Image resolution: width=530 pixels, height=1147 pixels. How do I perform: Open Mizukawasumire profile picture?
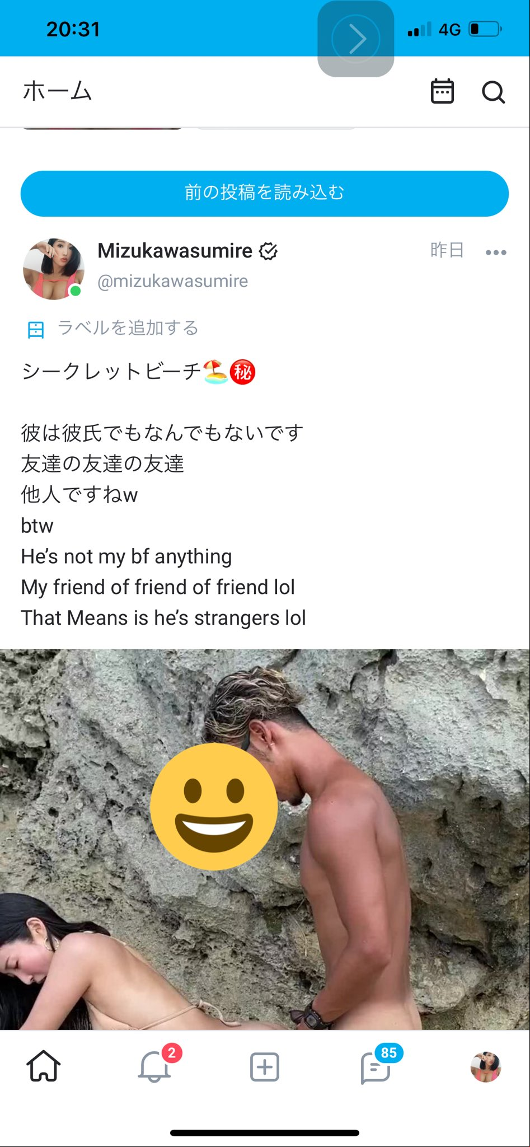[x=54, y=269]
